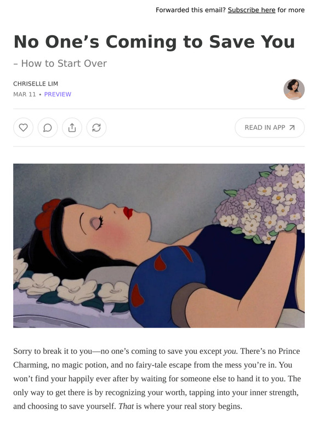Click the italic word That in paragraph

(126, 406)
